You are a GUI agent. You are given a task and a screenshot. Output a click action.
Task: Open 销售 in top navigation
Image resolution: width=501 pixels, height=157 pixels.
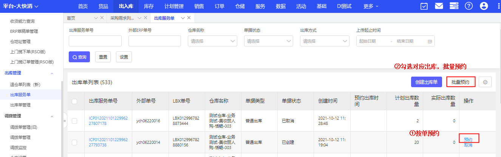click(199, 6)
